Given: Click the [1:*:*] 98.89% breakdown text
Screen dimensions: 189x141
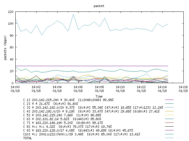Looking at the screenshot, I should 89,115.
